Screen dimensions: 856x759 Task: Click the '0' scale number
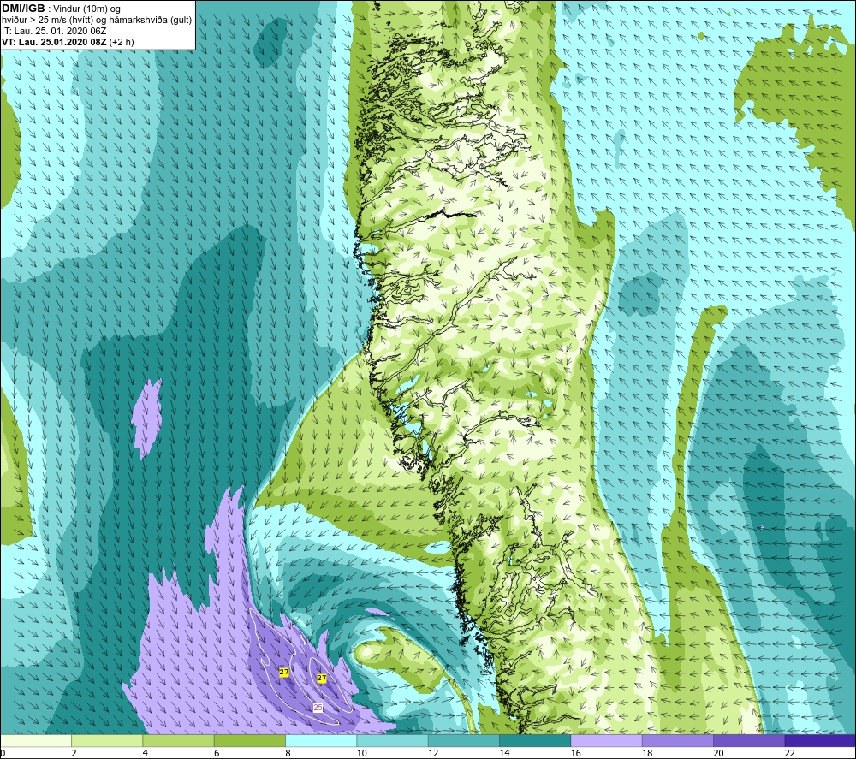tap(3, 753)
